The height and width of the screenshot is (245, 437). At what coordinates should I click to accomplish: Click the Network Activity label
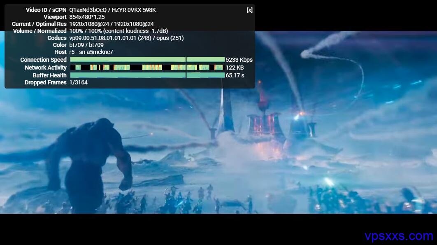point(45,68)
